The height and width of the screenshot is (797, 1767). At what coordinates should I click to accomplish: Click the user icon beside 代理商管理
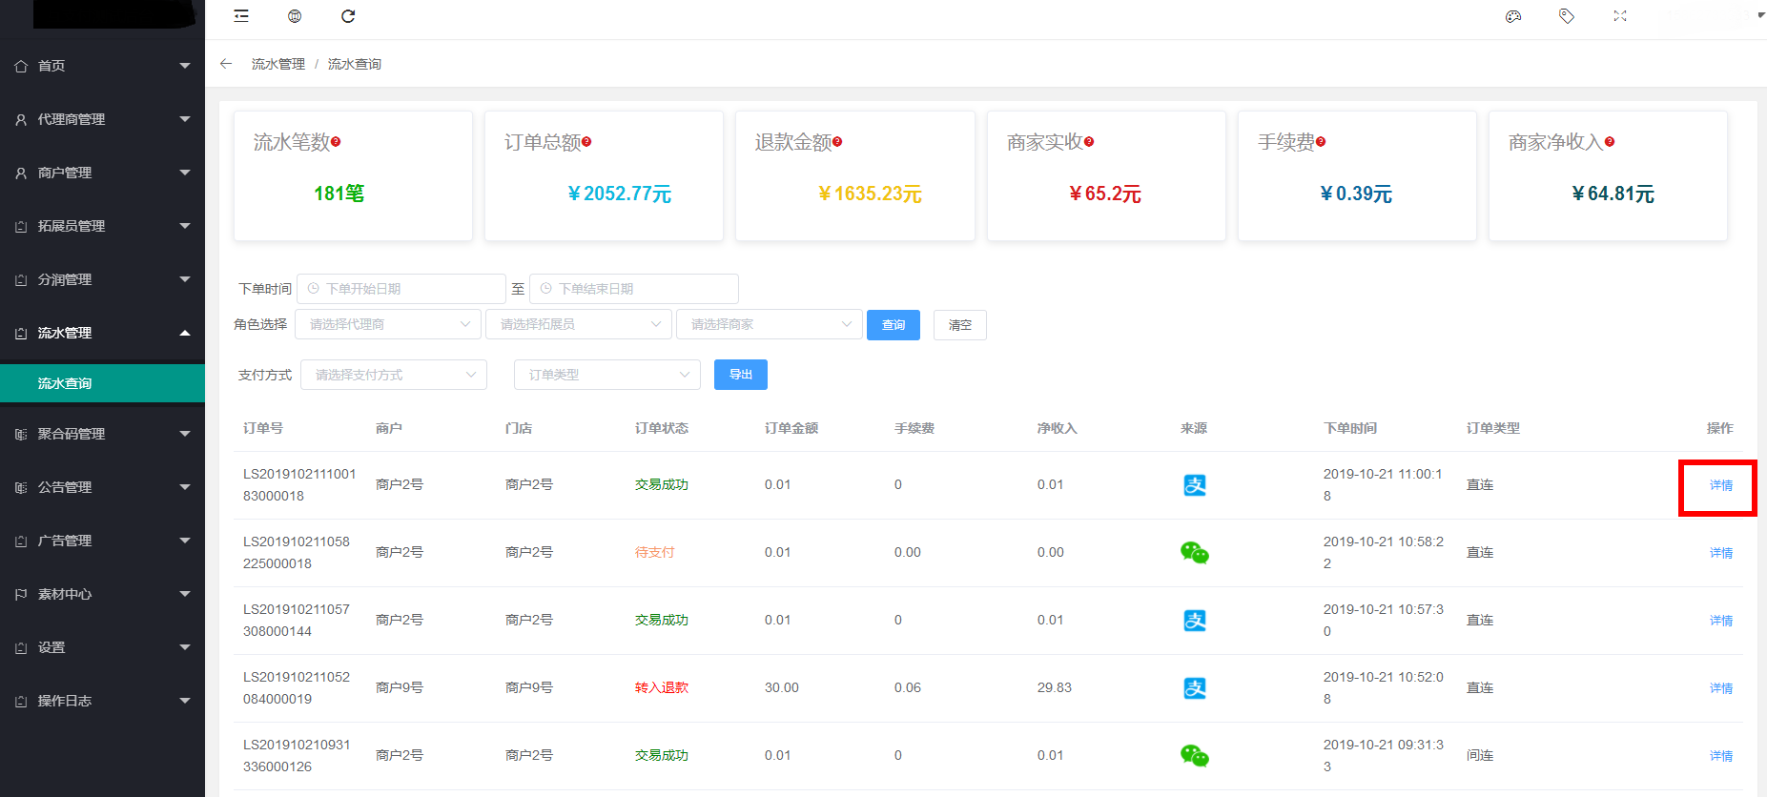[21, 119]
